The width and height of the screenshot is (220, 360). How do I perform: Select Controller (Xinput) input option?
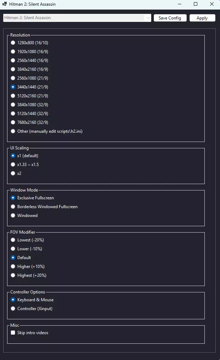(x=13, y=309)
